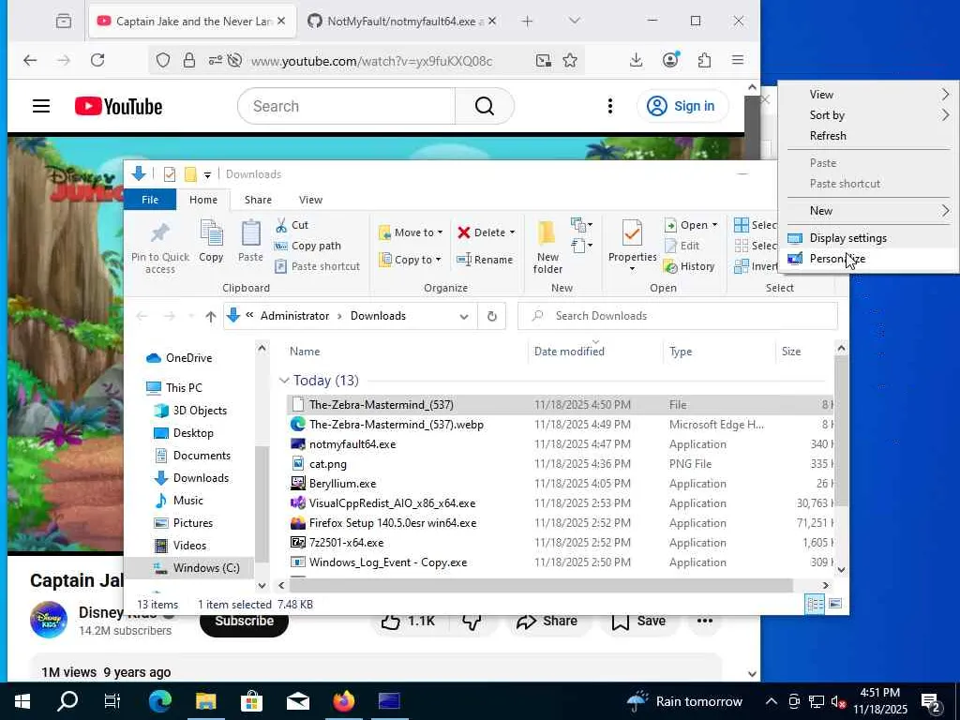Open Firefox downloads arrow icon
Viewport: 960px width, 720px height.
pos(637,60)
